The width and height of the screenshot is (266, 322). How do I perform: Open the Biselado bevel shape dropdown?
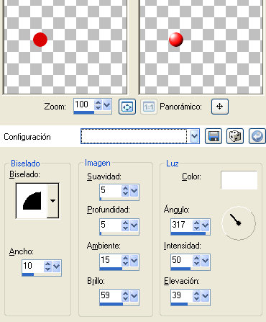(x=52, y=201)
